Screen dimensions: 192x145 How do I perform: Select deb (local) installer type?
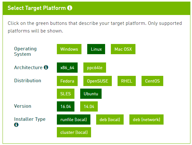pyautogui.click(x=110, y=120)
